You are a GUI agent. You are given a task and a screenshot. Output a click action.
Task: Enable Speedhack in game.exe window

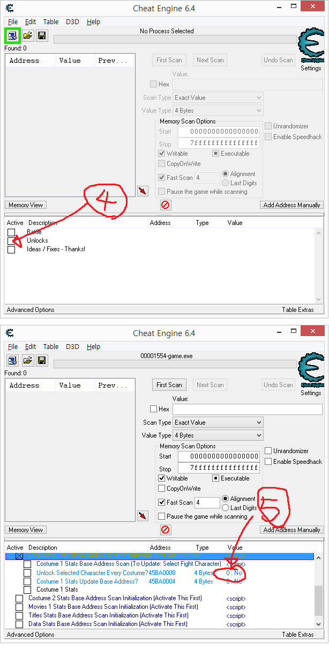(268, 462)
